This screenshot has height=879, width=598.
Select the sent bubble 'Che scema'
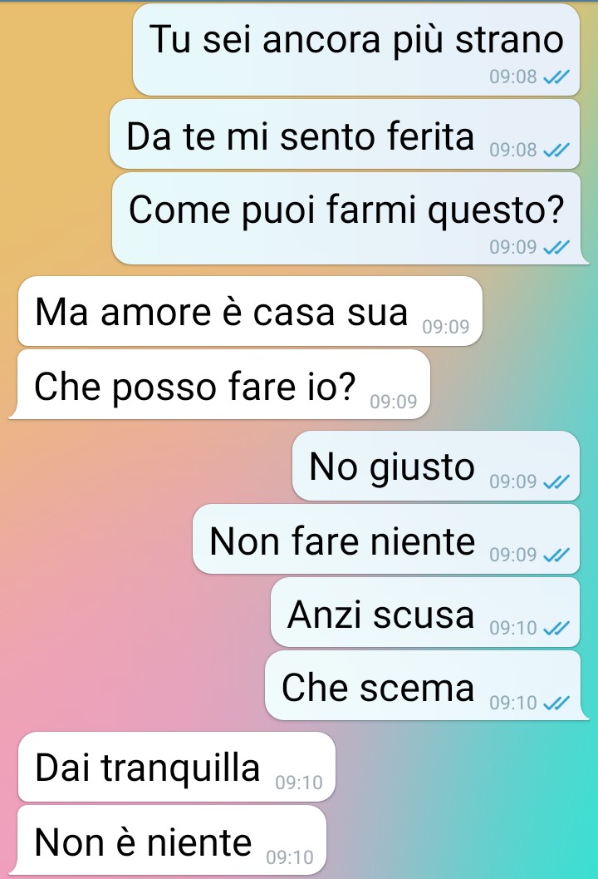427,686
